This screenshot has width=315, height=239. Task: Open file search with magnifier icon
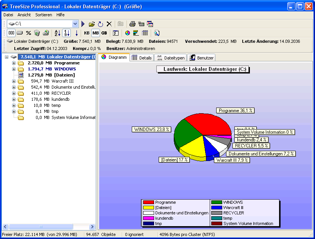click(x=157, y=33)
